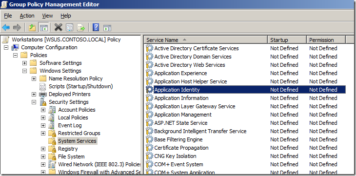Click the Up one level folder icon

pyautogui.click(x=32, y=28)
